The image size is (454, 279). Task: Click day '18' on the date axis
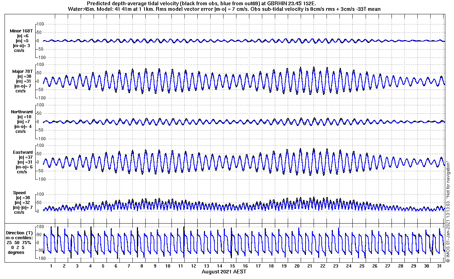coord(271,266)
